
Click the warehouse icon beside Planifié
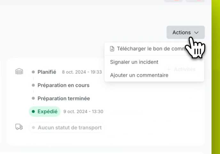pos(19,72)
